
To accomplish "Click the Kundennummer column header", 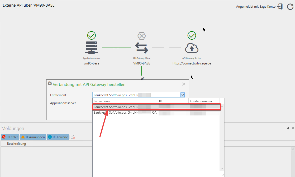I will pos(202,101).
